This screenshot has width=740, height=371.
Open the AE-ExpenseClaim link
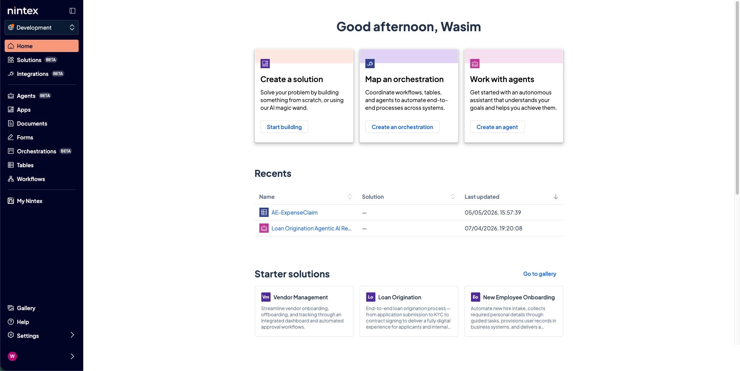click(x=294, y=212)
